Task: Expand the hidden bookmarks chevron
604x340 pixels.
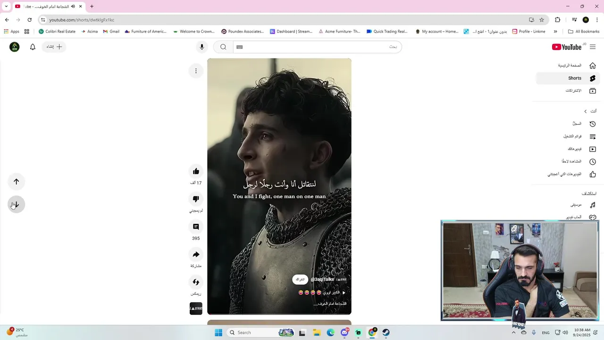Action: 555,32
